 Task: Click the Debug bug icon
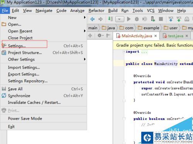tap(137, 19)
